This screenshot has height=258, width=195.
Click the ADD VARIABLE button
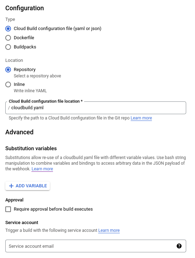click(x=28, y=186)
